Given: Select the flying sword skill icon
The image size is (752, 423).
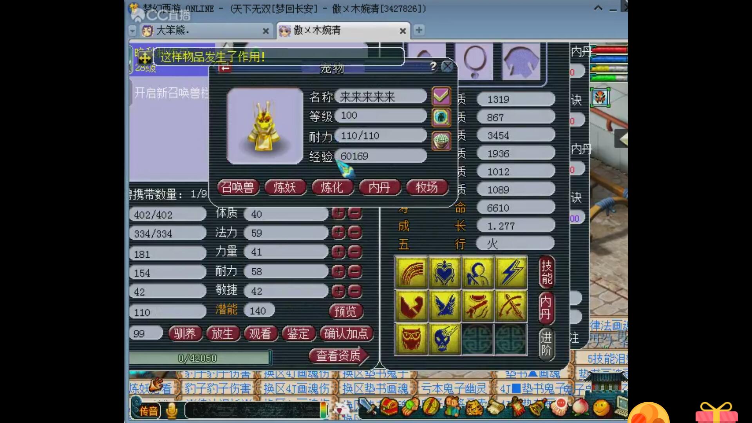Looking at the screenshot, I should tap(478, 305).
